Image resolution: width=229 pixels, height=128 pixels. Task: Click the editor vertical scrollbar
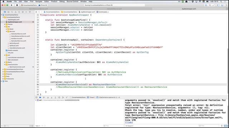[228, 71]
